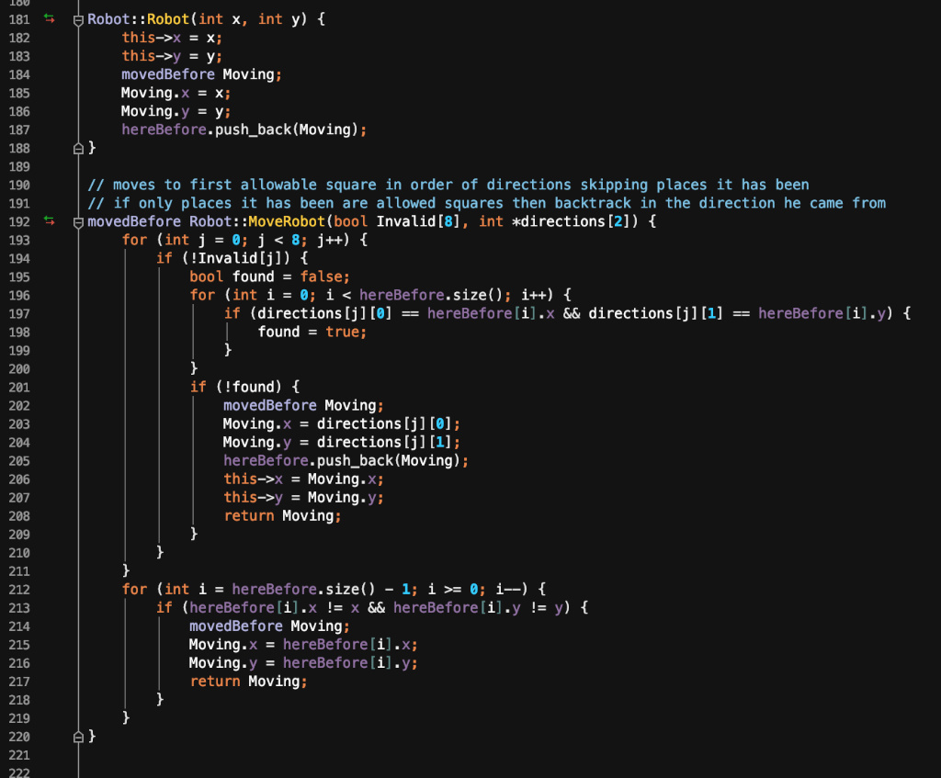Collapse the MoveRobot function using its fold marker
The image size is (941, 778).
[x=77, y=221]
